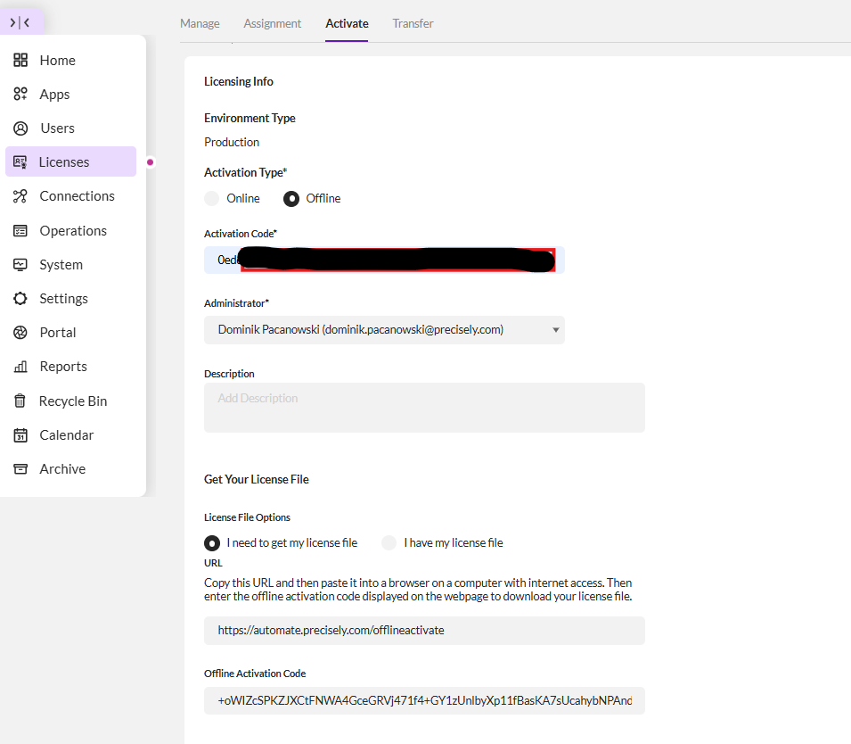
Task: Click the offline activation URL field
Action: point(424,631)
